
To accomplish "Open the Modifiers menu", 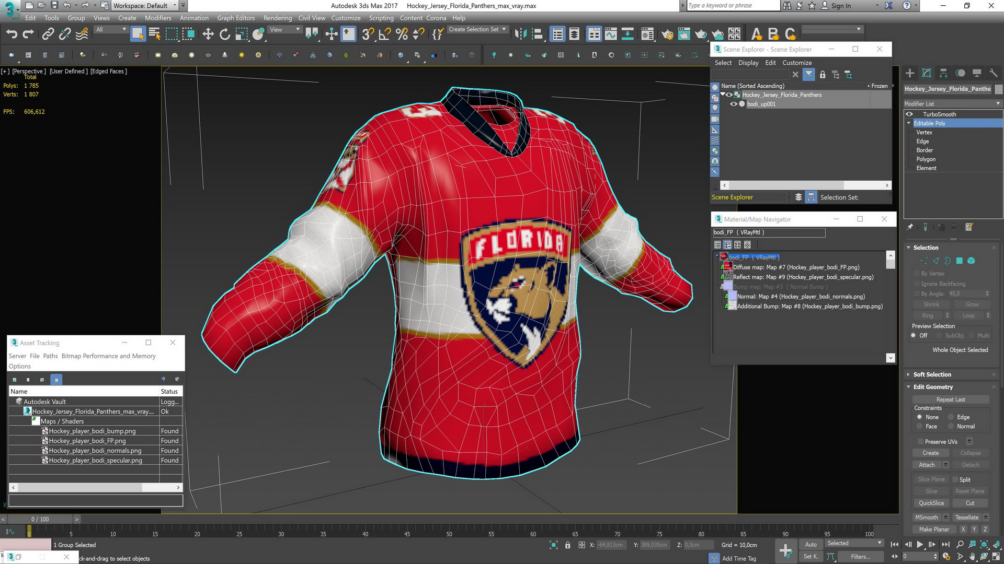I will [158, 18].
